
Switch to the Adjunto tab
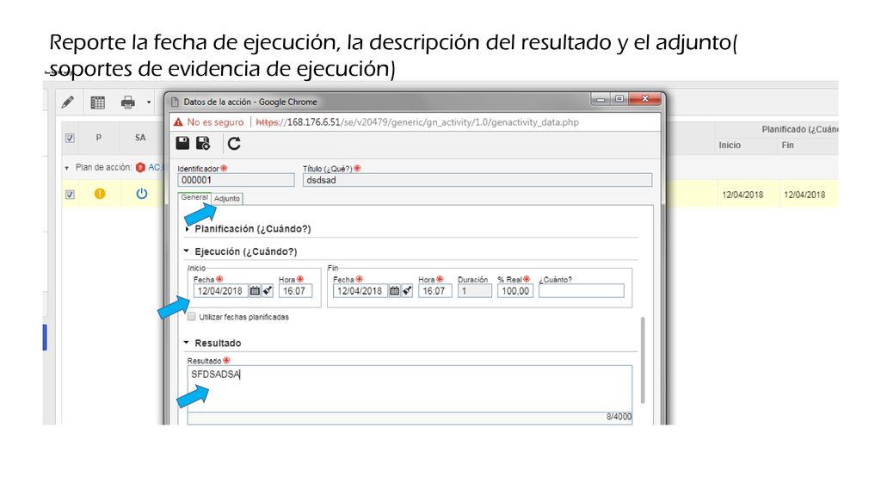[227, 199]
